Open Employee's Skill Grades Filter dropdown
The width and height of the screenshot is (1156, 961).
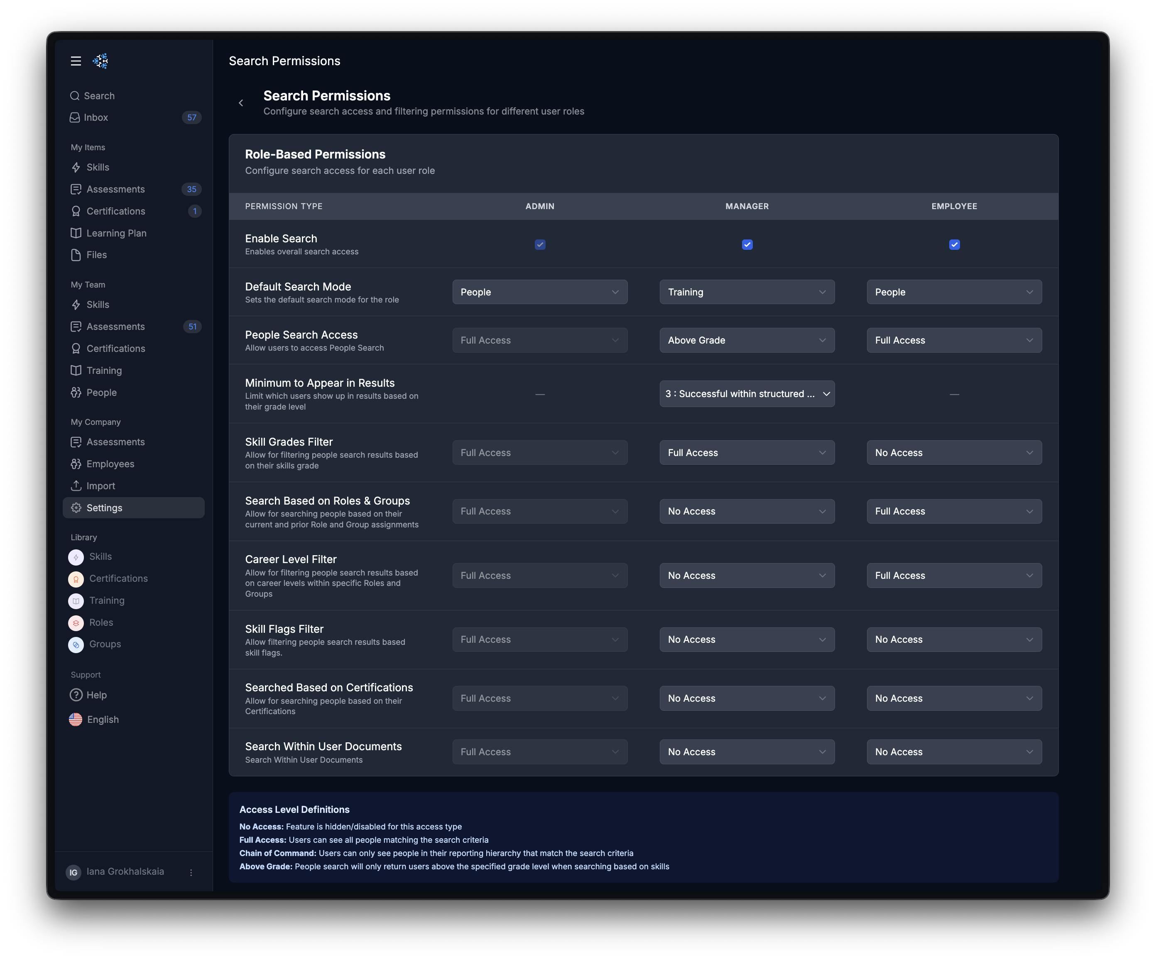tap(953, 453)
